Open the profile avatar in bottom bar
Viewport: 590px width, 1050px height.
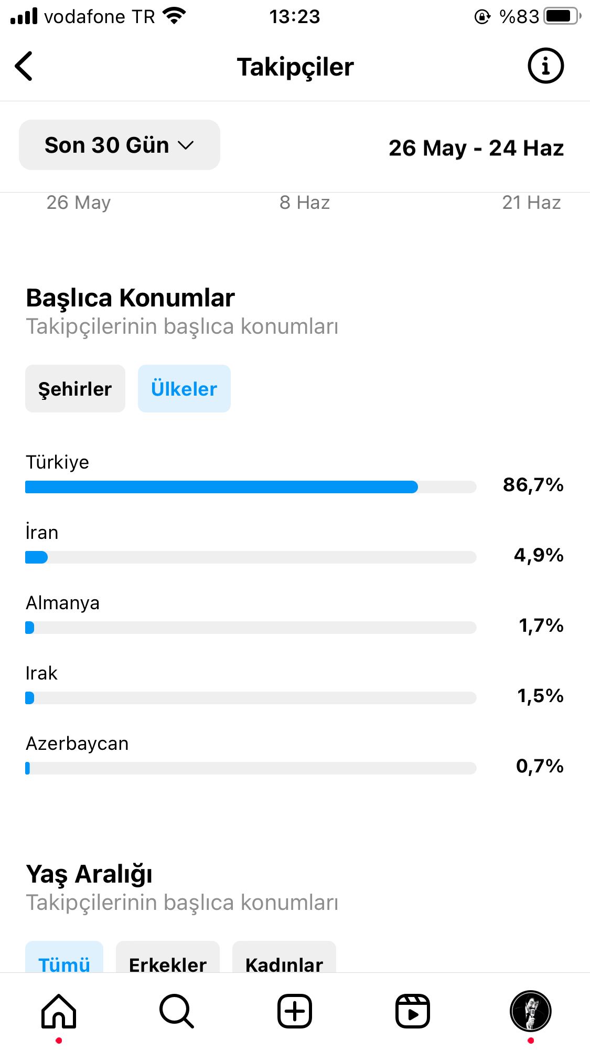(531, 1011)
